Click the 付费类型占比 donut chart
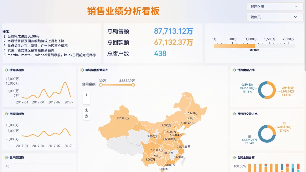Screen dimensions: 306x172 point(267,90)
